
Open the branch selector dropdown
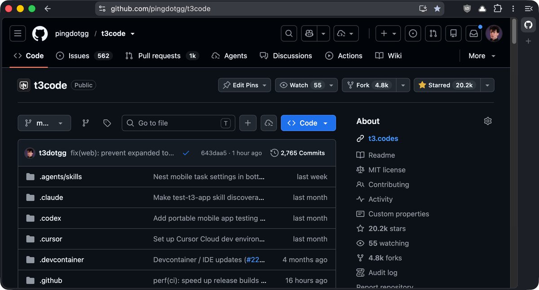(44, 123)
